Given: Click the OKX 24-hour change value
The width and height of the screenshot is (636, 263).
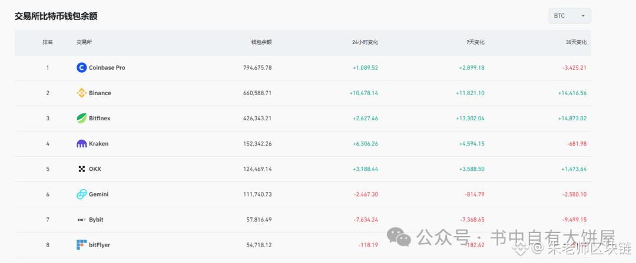Looking at the screenshot, I should point(365,168).
